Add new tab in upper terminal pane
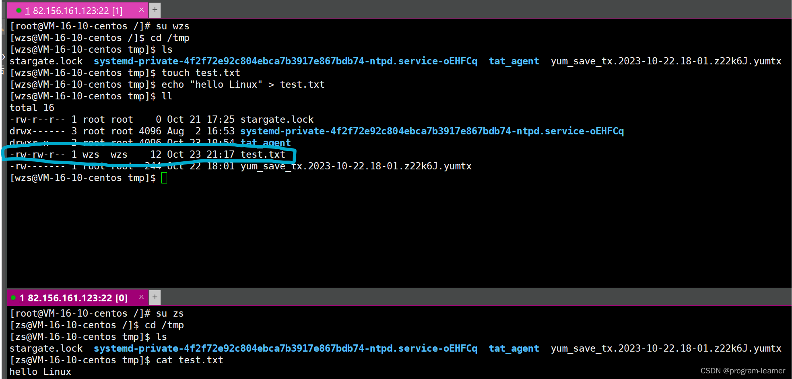792x379 pixels. 155,10
